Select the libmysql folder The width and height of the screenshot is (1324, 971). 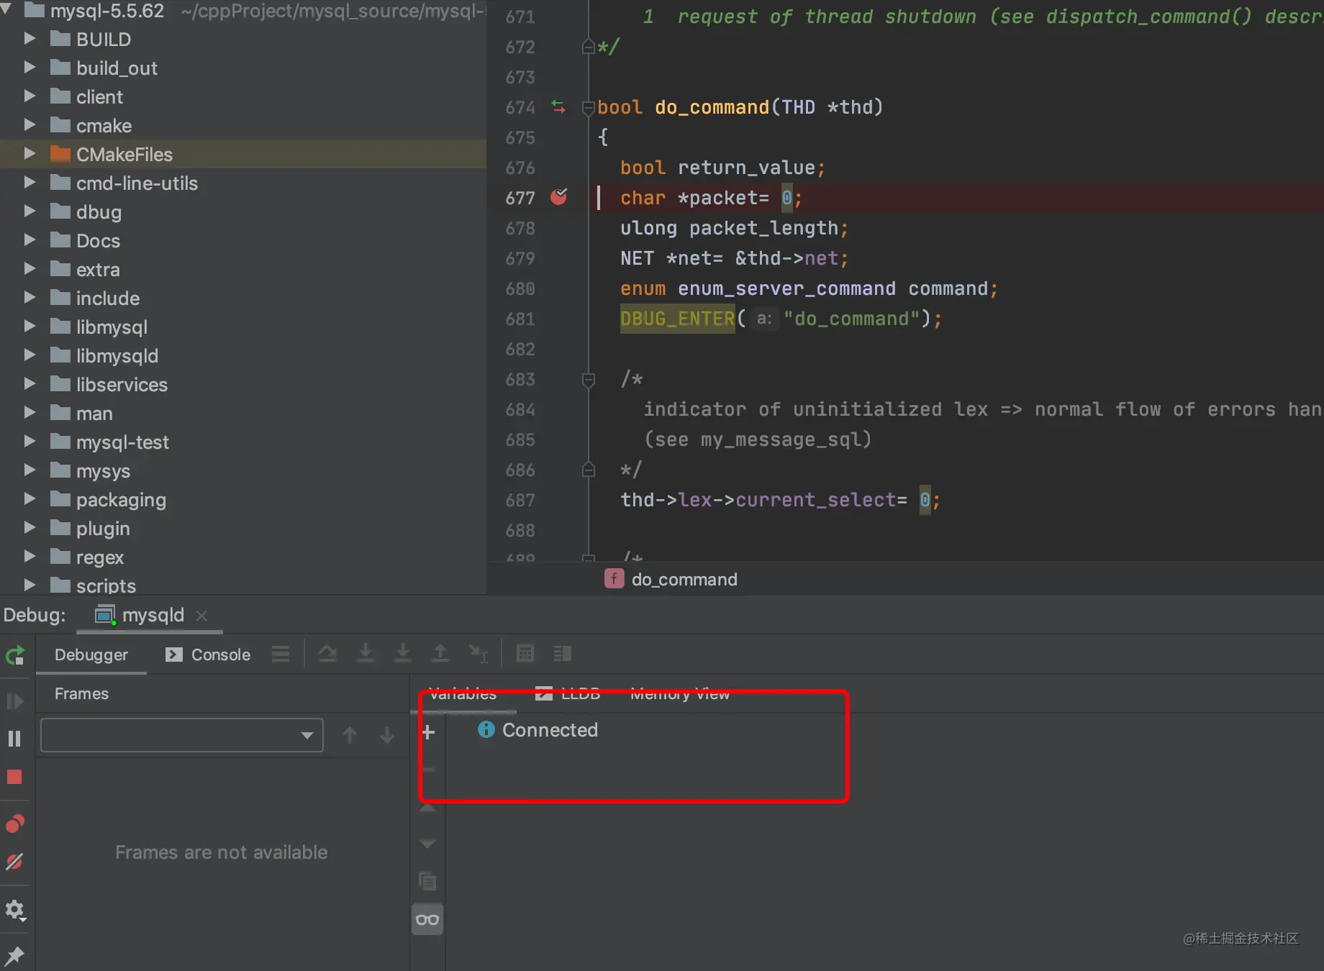[112, 327]
